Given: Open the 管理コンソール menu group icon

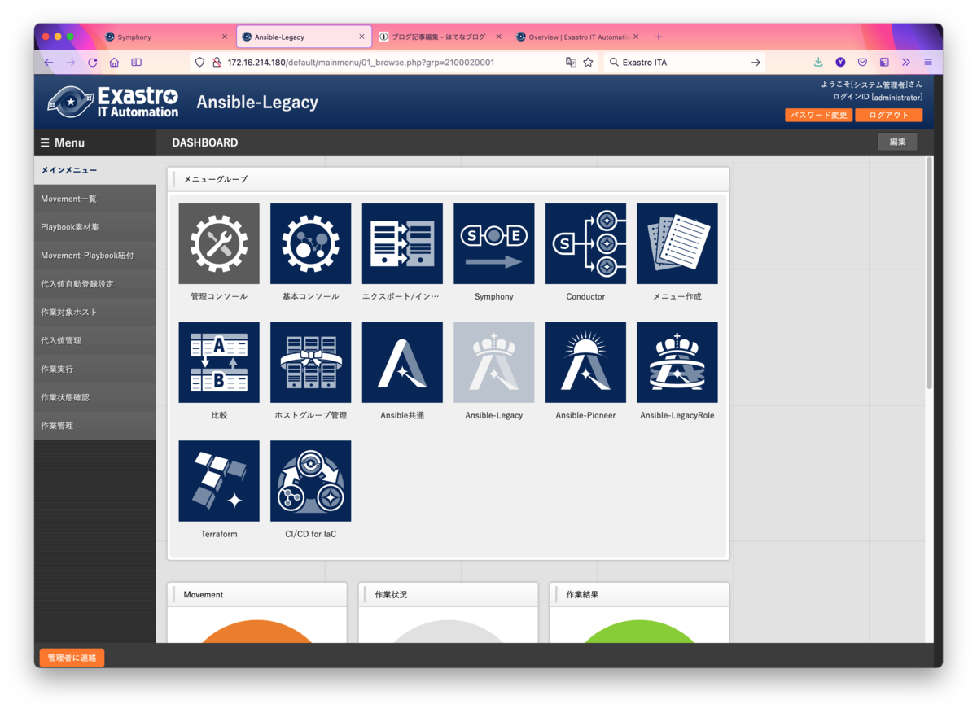Looking at the screenshot, I should pyautogui.click(x=219, y=243).
